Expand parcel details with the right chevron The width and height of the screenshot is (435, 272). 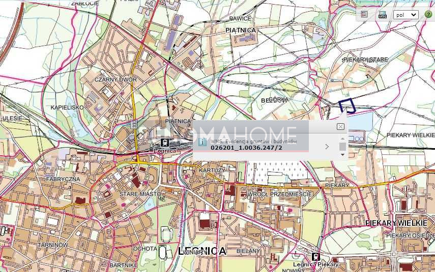coord(327,147)
